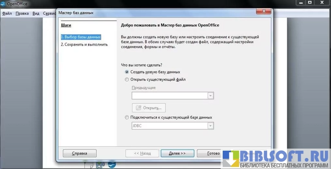Image resolution: width=331 pixels, height=169 pixels.
Task: Open the Правка menu
Action: point(22,13)
